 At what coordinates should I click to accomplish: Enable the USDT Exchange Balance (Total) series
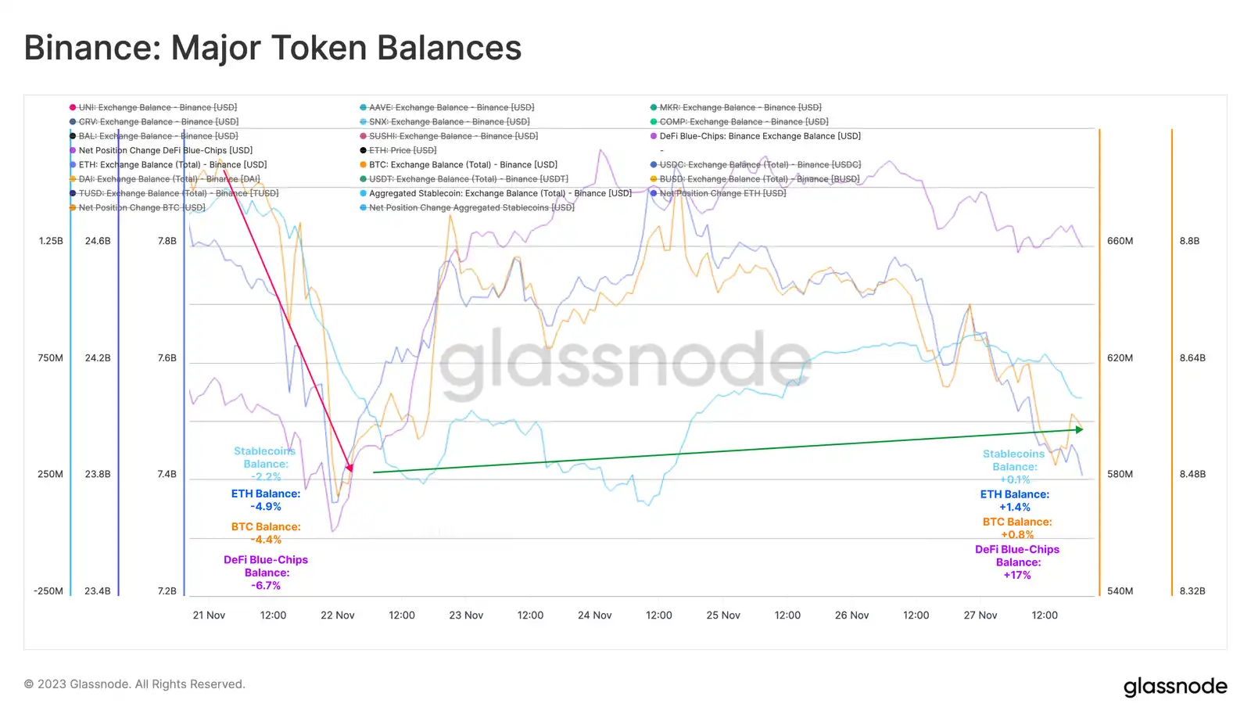(468, 179)
